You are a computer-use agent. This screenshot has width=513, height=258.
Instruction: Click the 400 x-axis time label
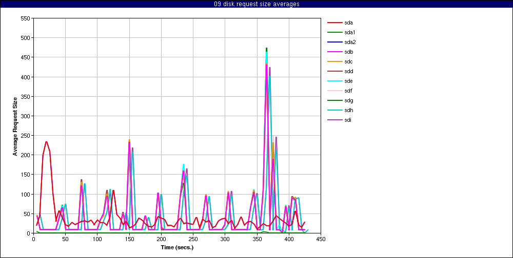click(289, 239)
